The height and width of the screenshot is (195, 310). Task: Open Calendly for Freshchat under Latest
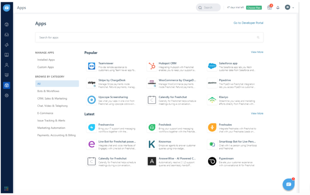(x=112, y=158)
